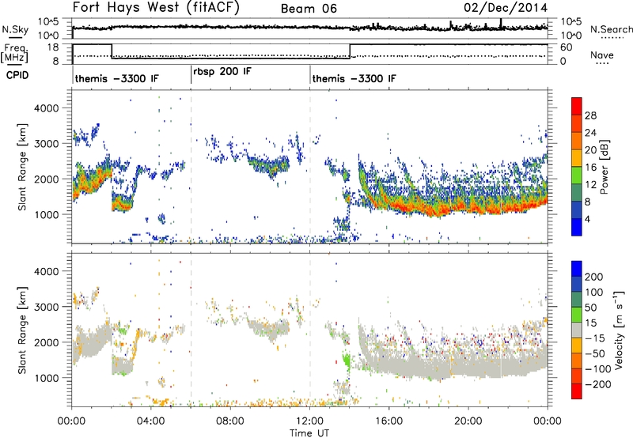Click the 'CPID' label
633x438 pixels.
coord(17,75)
